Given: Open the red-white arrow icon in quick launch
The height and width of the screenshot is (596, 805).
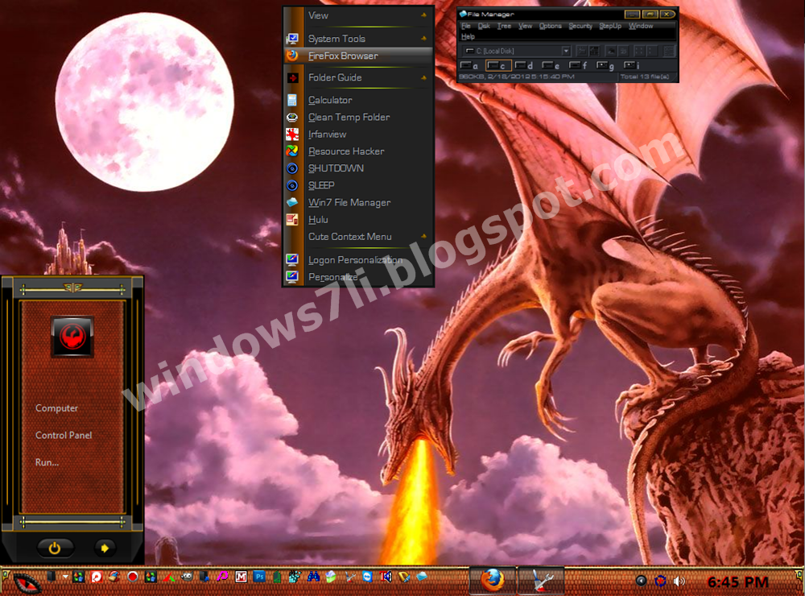Looking at the screenshot, I should click(x=97, y=577).
